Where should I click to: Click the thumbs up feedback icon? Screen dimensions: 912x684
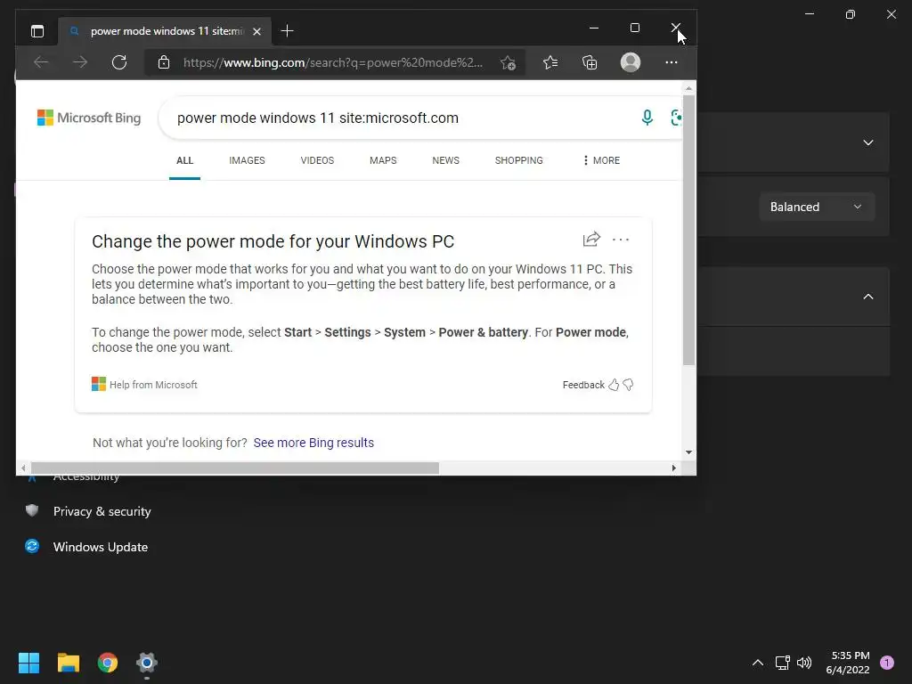tap(614, 385)
